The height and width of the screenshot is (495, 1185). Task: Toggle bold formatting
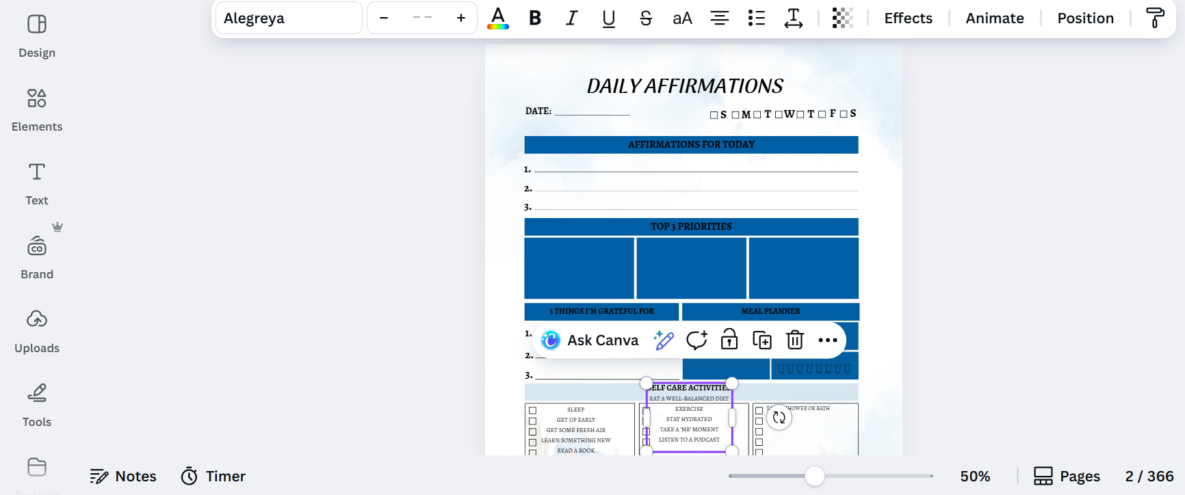[x=535, y=18]
